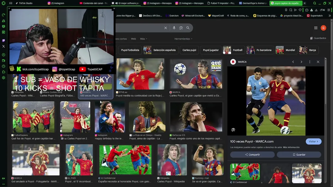Add page to bookmarks with heart icon

[300, 10]
